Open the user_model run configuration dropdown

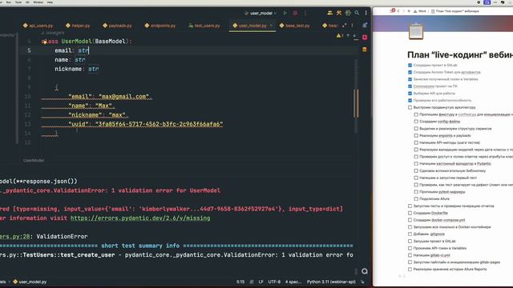(261, 13)
